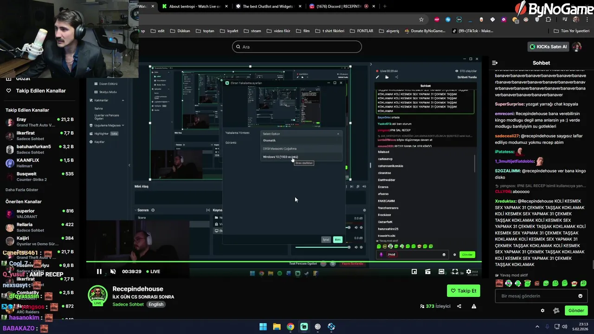Image resolution: width=594 pixels, height=334 pixels.
Task: Open Dükkan bookmark folder
Action: (180, 31)
